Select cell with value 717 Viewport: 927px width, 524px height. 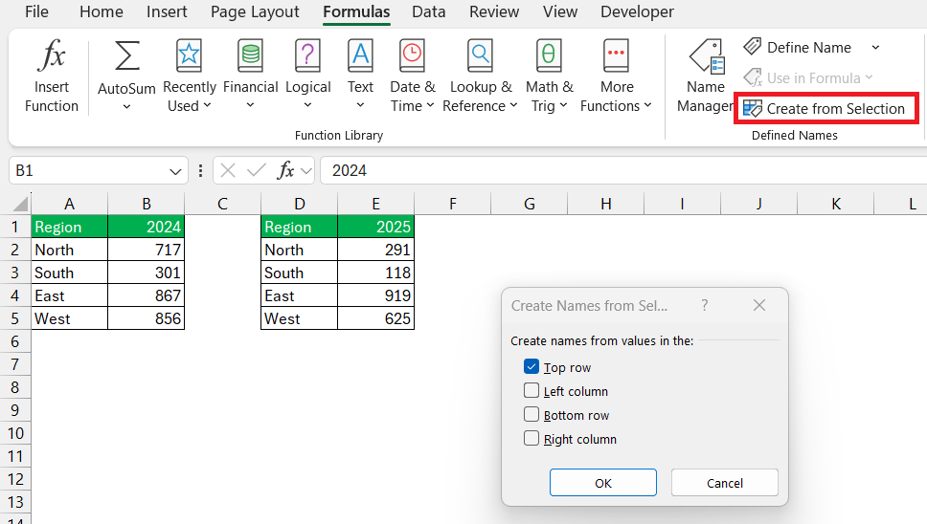coord(146,250)
